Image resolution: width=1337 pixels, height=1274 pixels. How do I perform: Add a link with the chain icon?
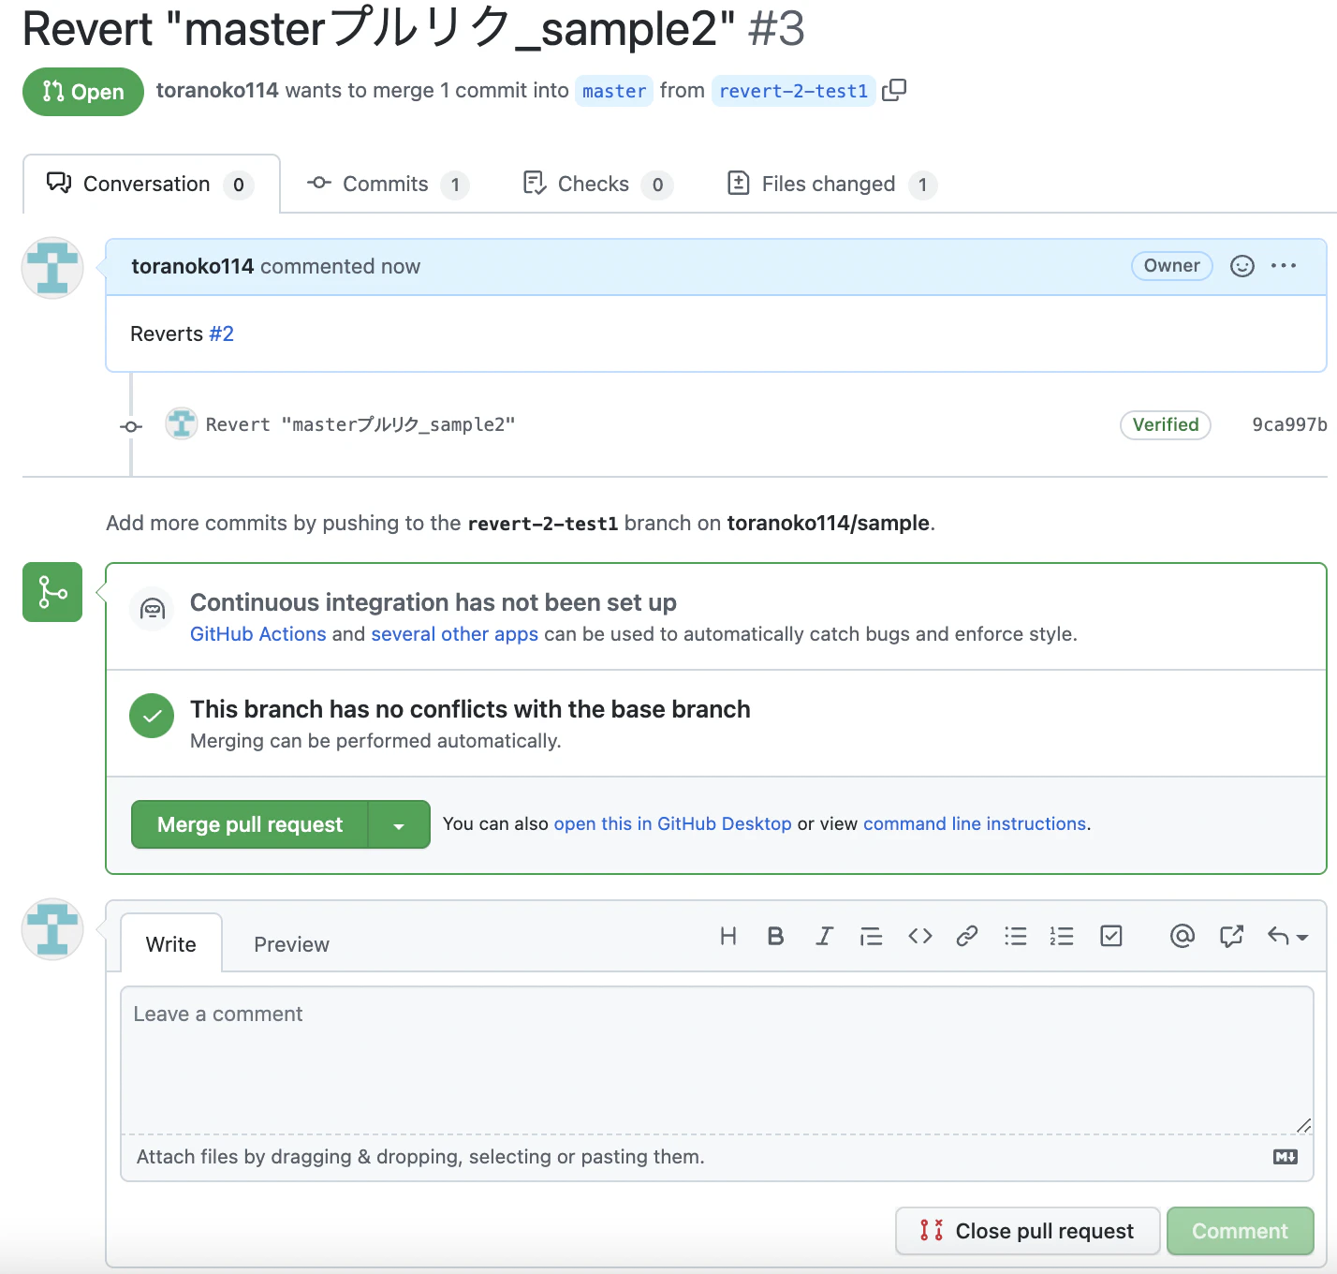coord(967,936)
